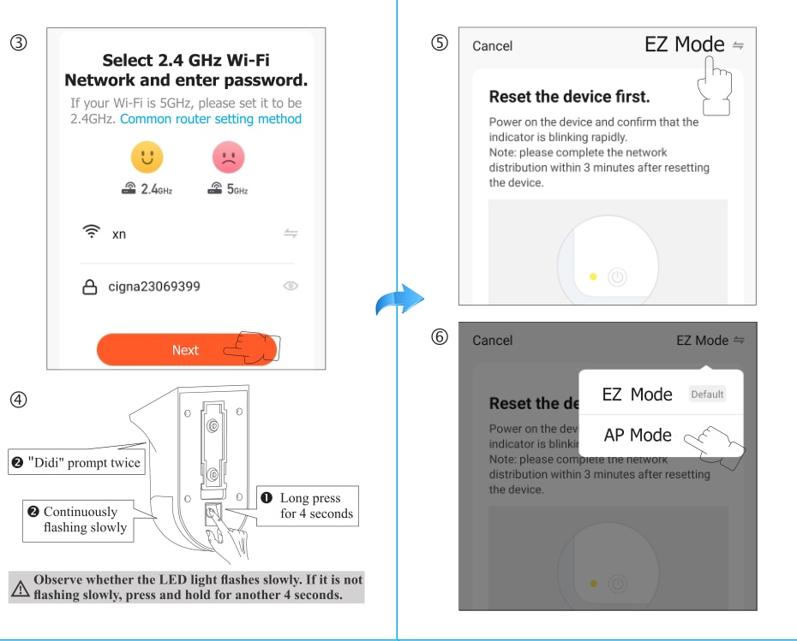Click Cancel in the step 5 screen

pos(492,46)
